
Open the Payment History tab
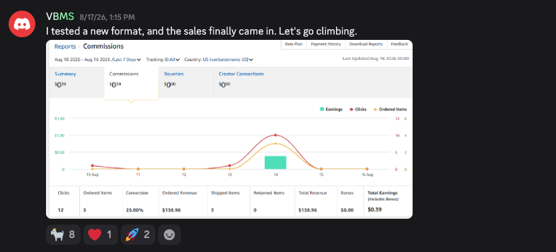(325, 44)
